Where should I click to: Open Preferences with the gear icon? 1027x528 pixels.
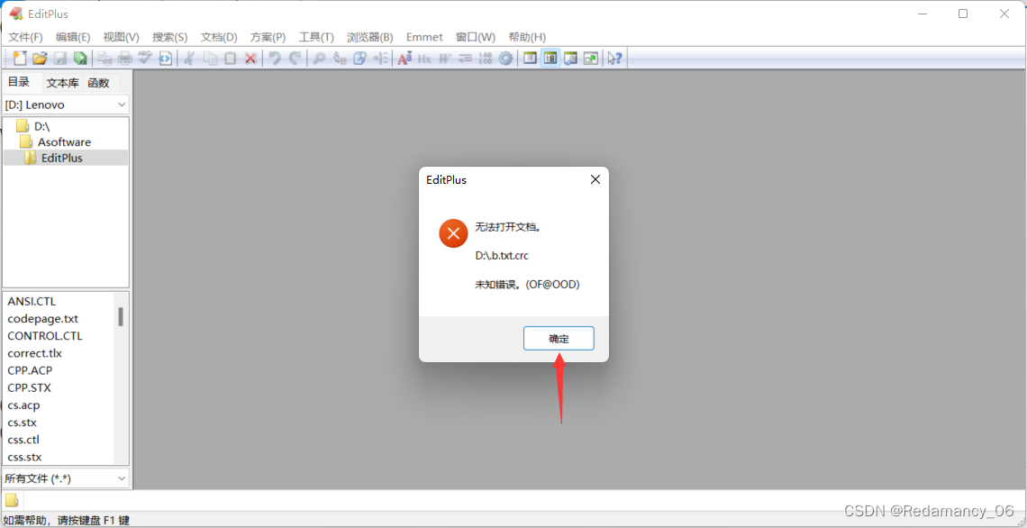pyautogui.click(x=505, y=59)
